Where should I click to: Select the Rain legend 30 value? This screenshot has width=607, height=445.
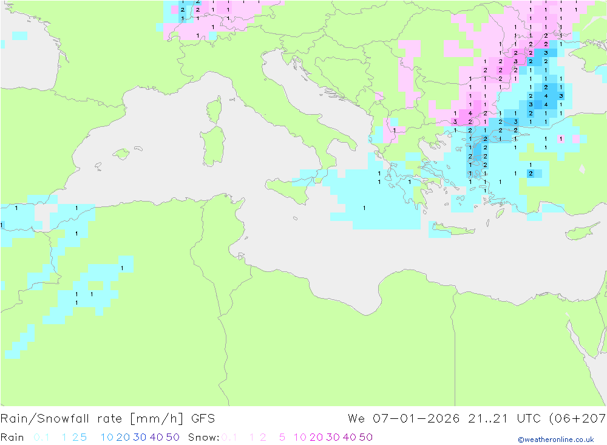(140, 437)
